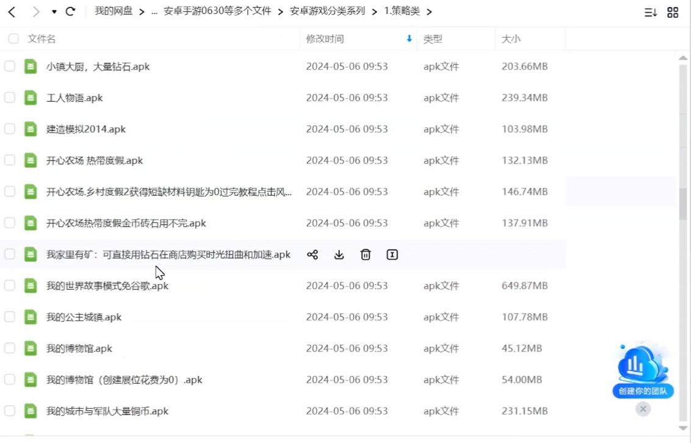The image size is (691, 443).
Task: Click file icon of 开心农场热带度假金币砖石用不完.apk
Action: point(31,223)
